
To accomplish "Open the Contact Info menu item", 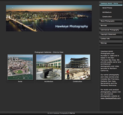I will tap(111, 39).
